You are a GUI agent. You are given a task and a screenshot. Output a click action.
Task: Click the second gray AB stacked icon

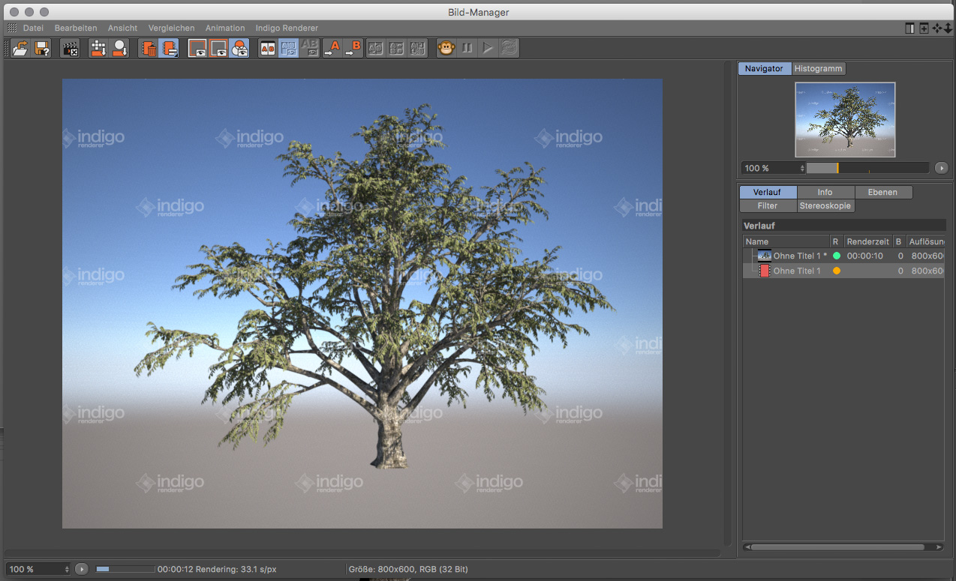(397, 49)
